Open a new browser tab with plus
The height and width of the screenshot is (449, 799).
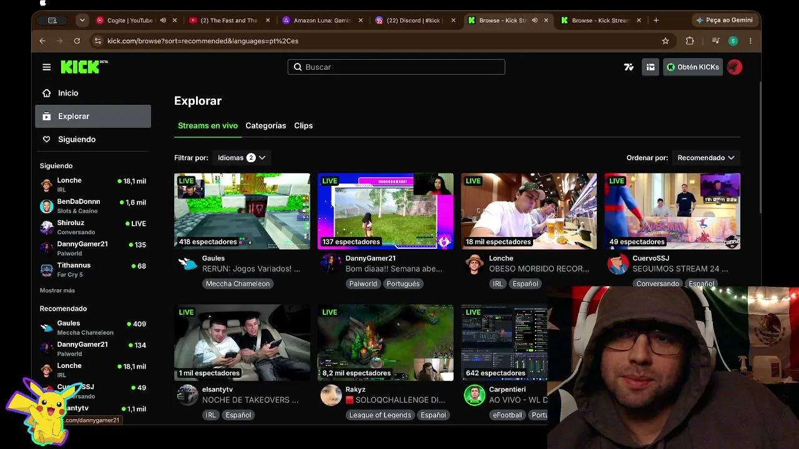coord(656,21)
